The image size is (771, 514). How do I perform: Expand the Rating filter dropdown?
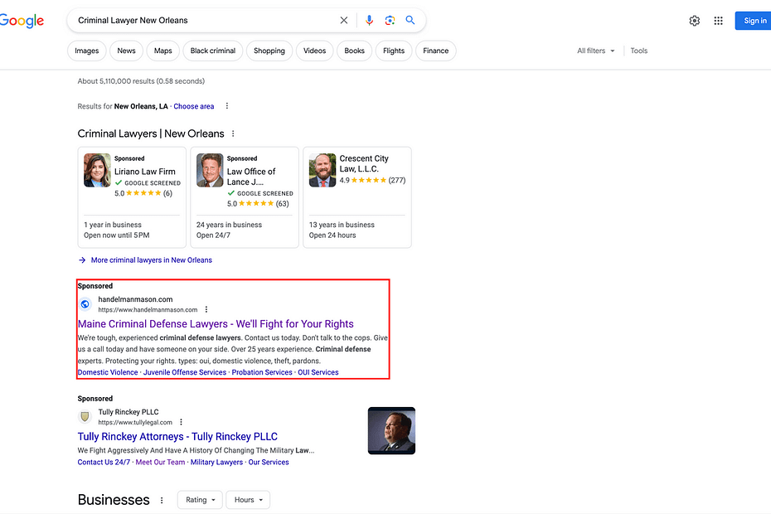click(200, 500)
